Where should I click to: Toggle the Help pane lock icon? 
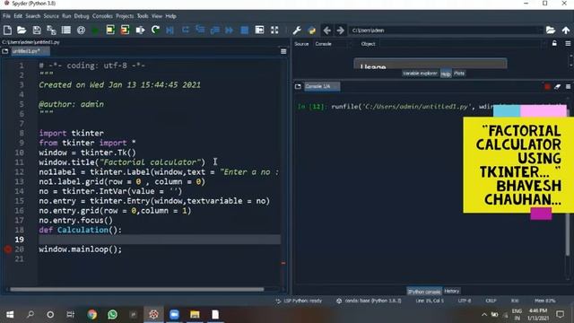(554, 44)
